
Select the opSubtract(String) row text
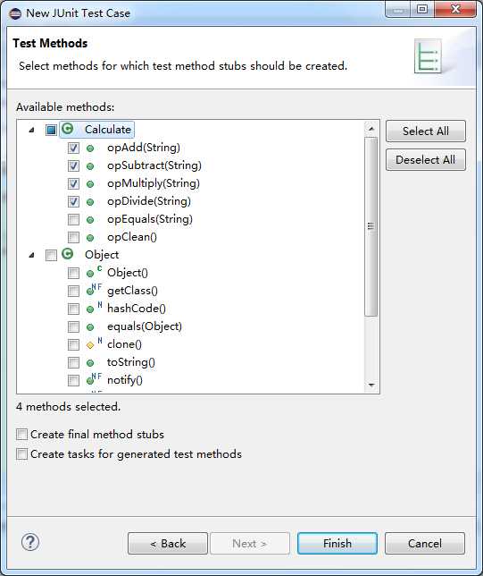[x=154, y=165]
